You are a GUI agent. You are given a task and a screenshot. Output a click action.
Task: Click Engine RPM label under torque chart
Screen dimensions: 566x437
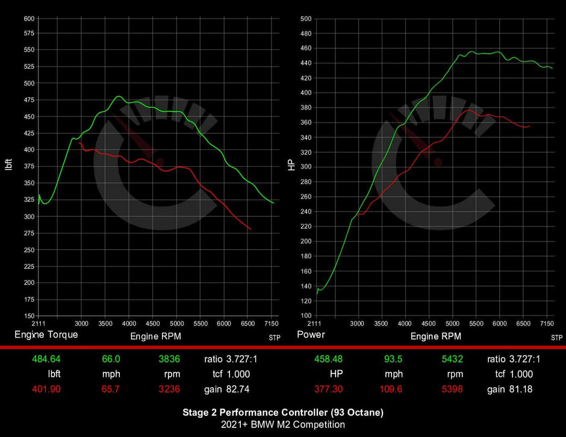[x=155, y=336]
